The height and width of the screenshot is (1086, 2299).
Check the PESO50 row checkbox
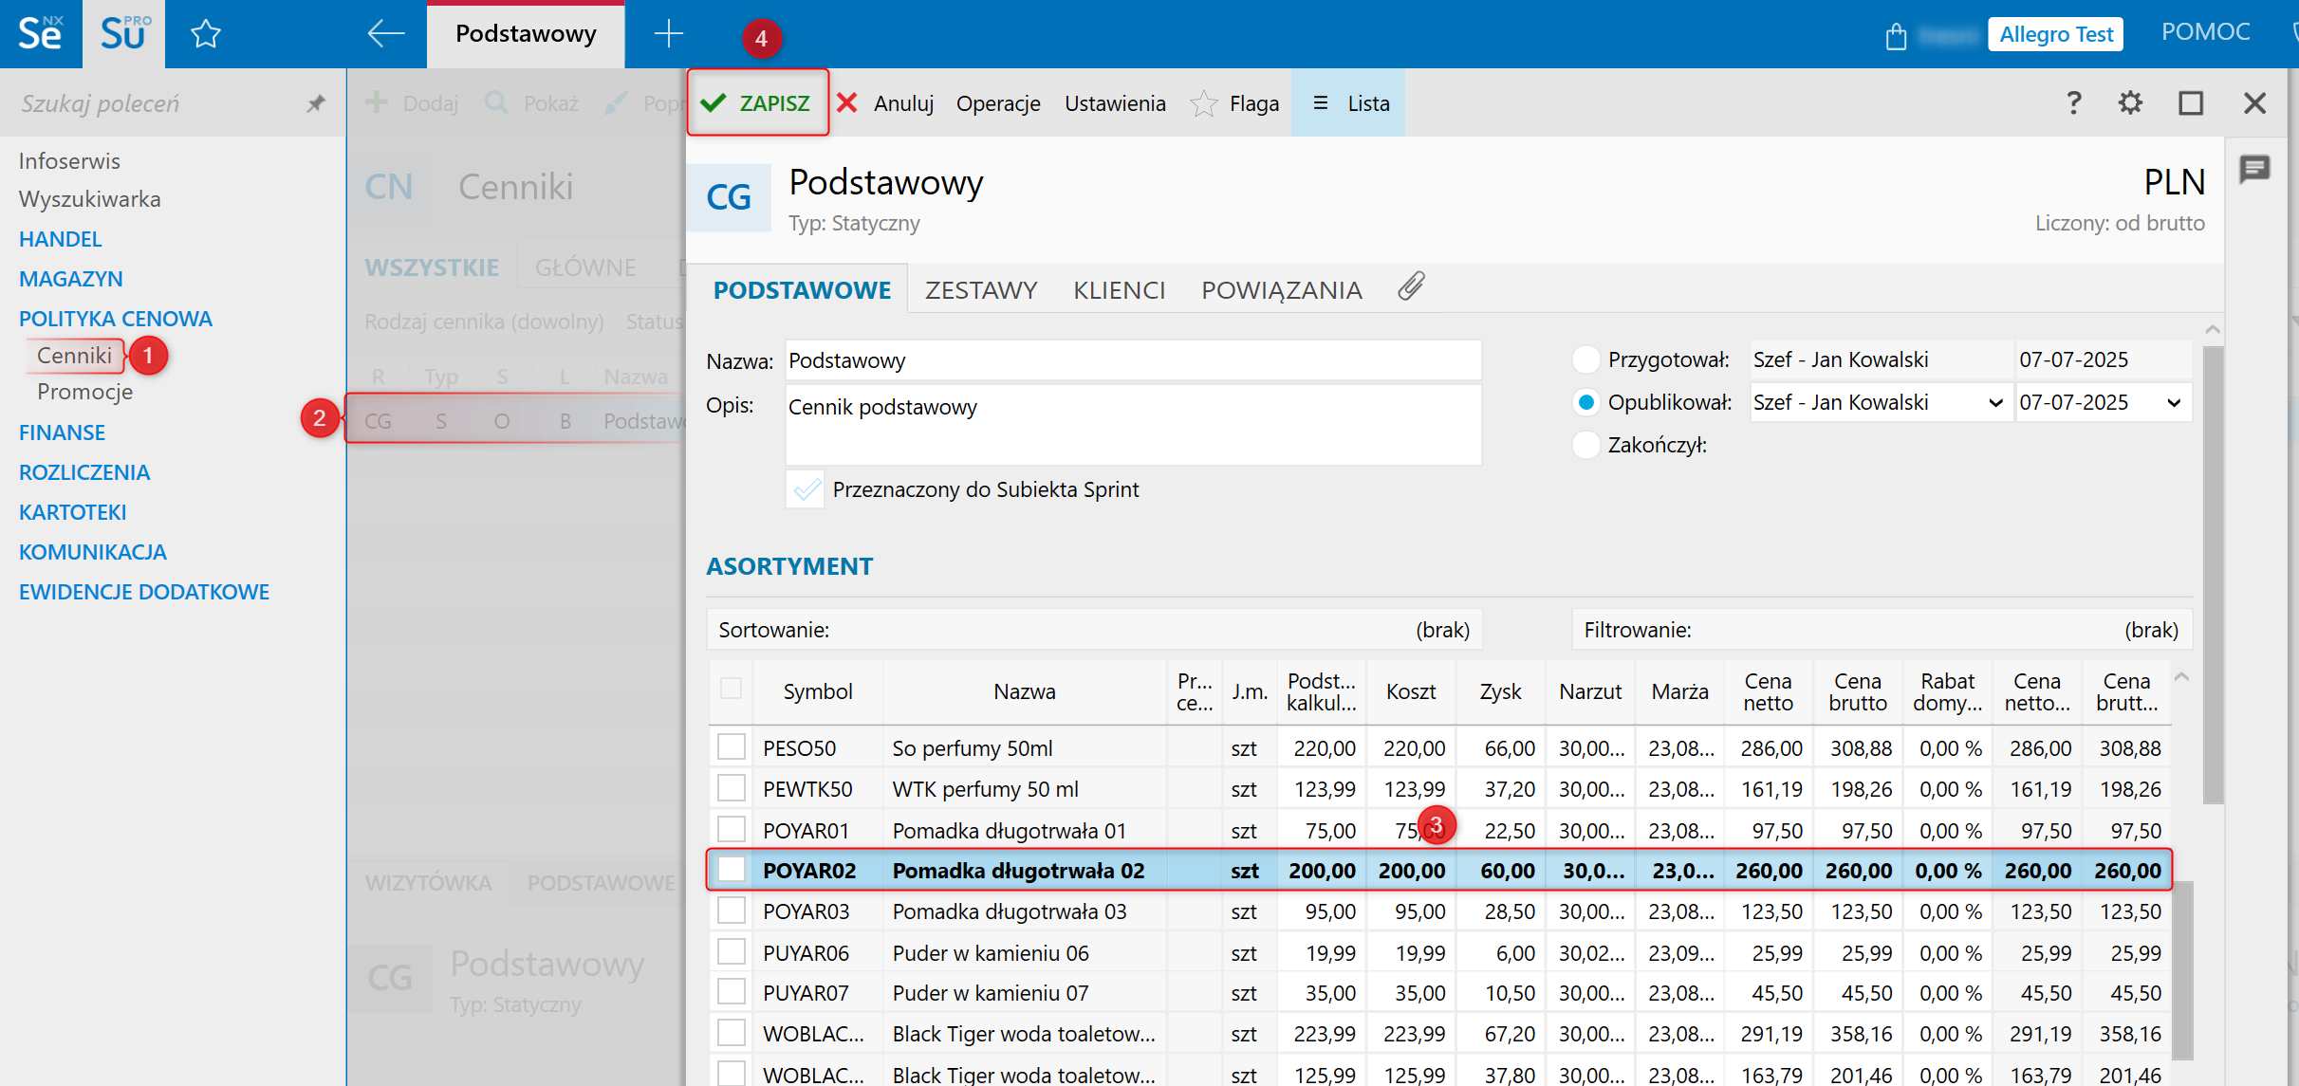click(731, 747)
